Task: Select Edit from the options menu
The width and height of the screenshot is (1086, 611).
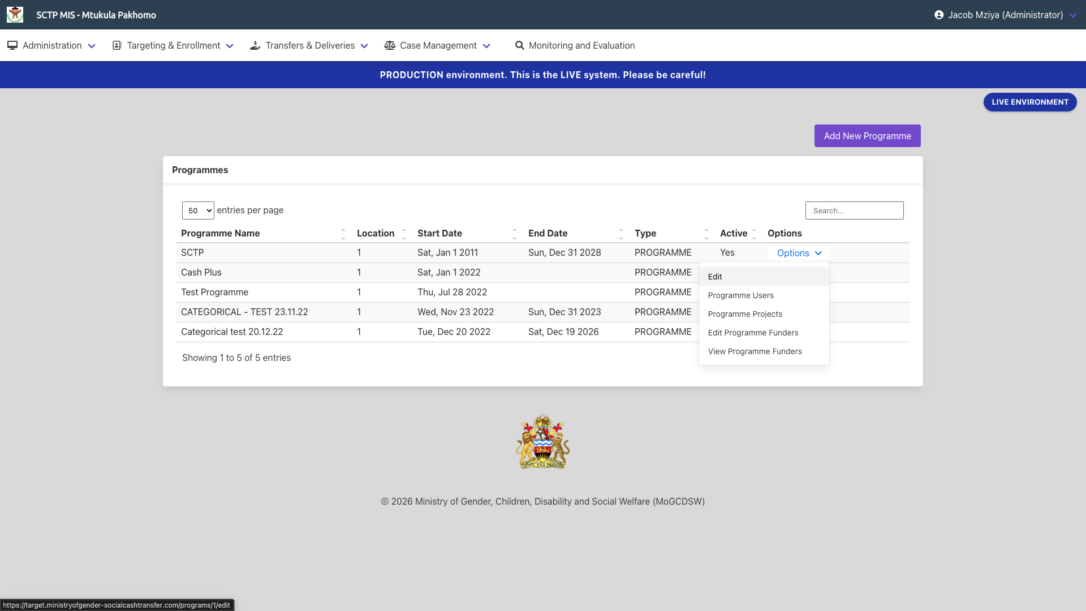Action: click(x=764, y=277)
